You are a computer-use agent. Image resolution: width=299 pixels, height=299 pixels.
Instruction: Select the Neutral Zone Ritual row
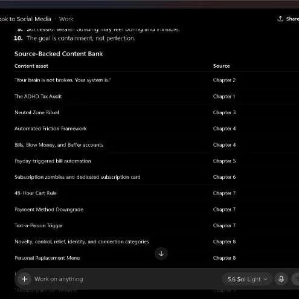pos(156,112)
